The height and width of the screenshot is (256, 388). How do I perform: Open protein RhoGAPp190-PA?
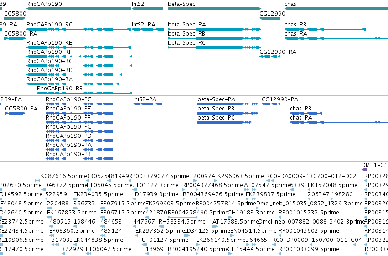click(x=79, y=150)
